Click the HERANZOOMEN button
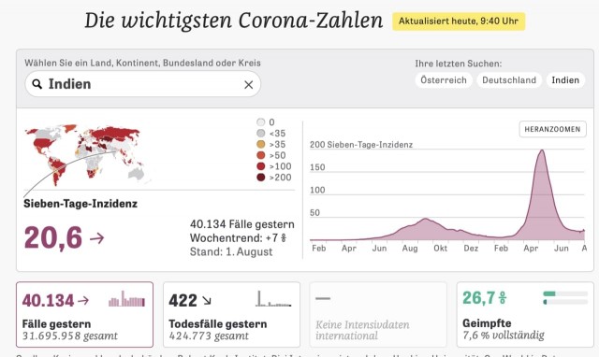599x357 pixels. 552,129
